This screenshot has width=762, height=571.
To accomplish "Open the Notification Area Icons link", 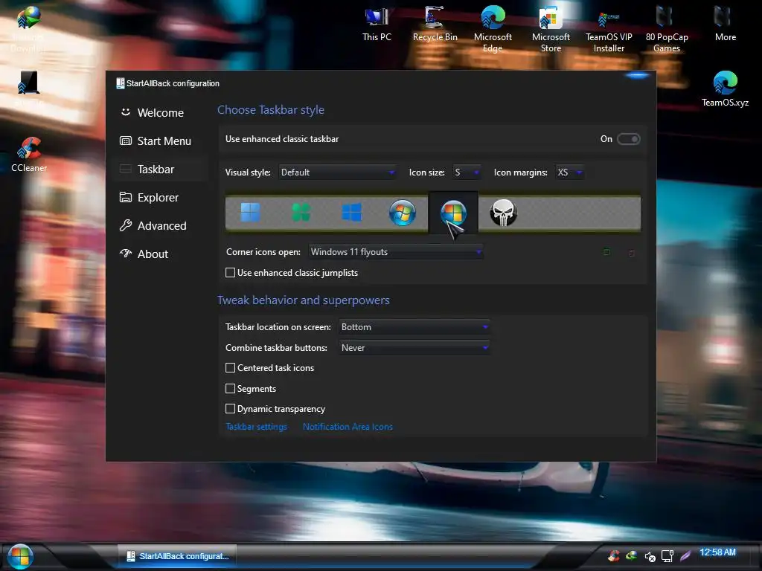I will click(x=348, y=426).
